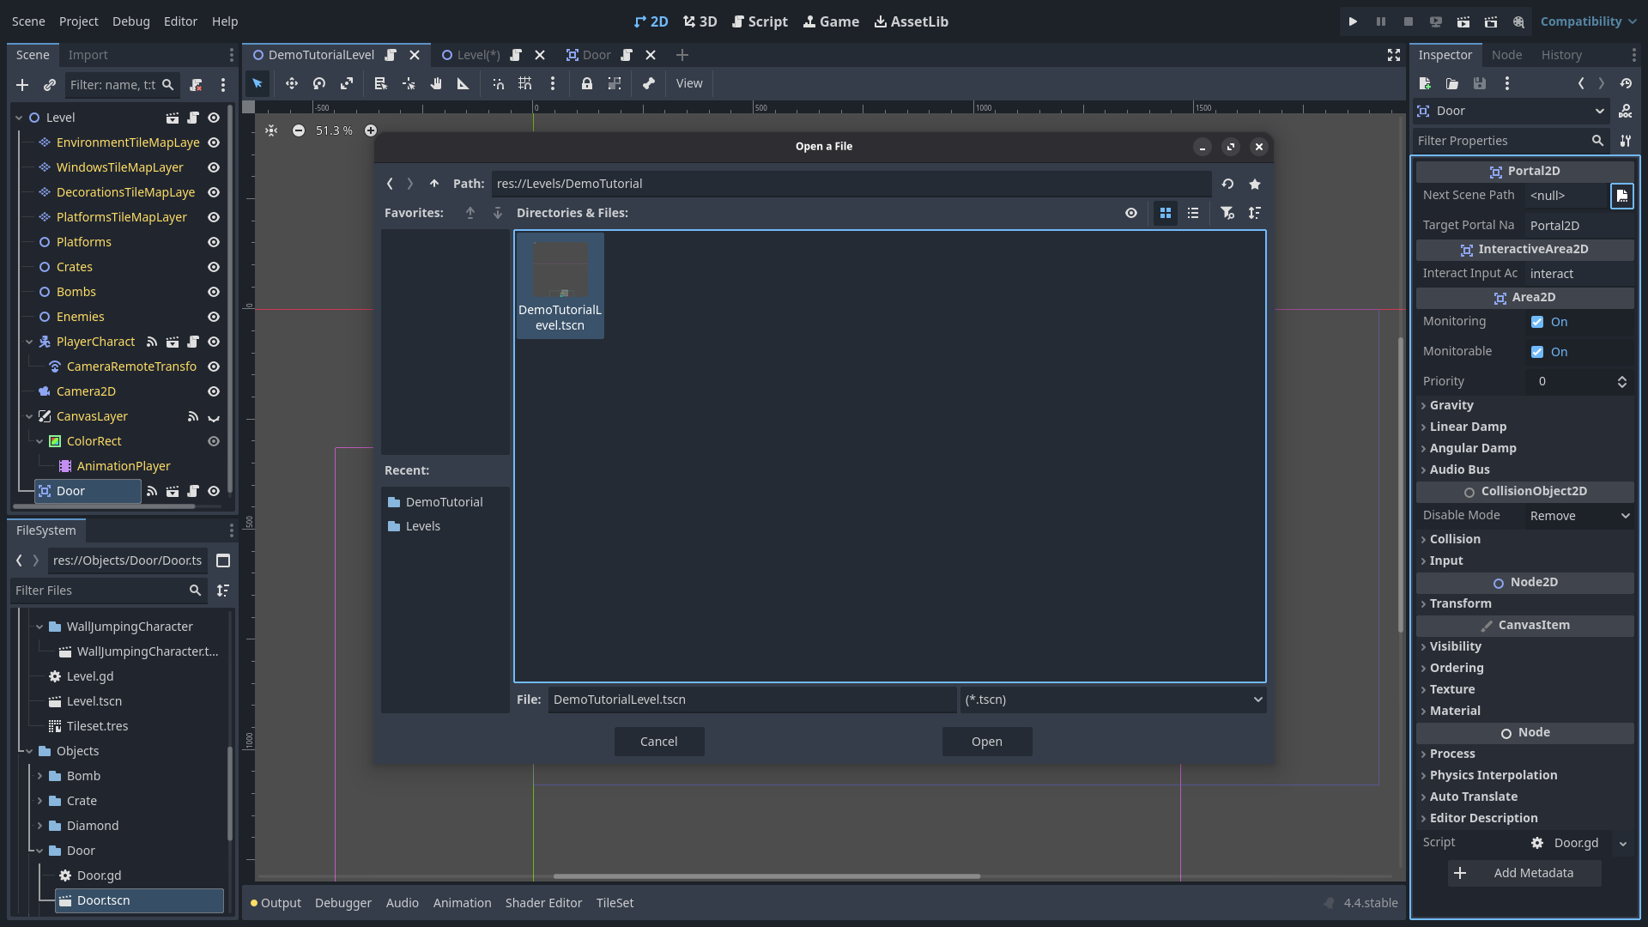Click the Pan Mode hand tool
This screenshot has height=927, width=1648.
pyautogui.click(x=436, y=83)
